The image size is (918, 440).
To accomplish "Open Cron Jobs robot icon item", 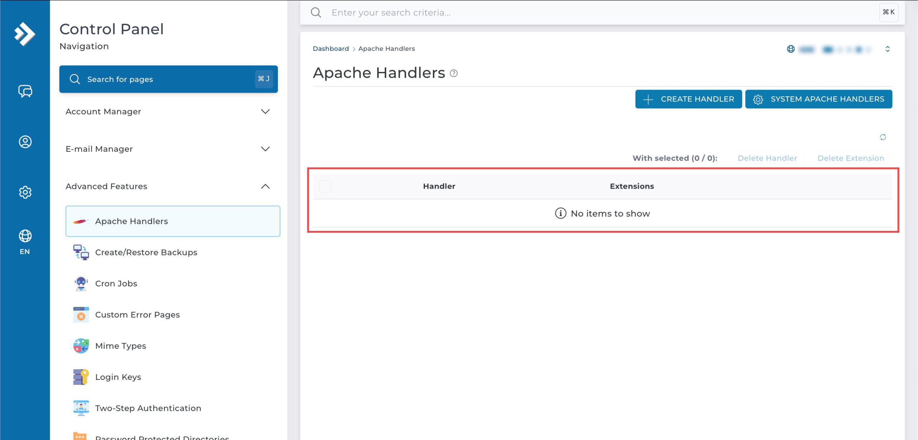I will (x=81, y=284).
